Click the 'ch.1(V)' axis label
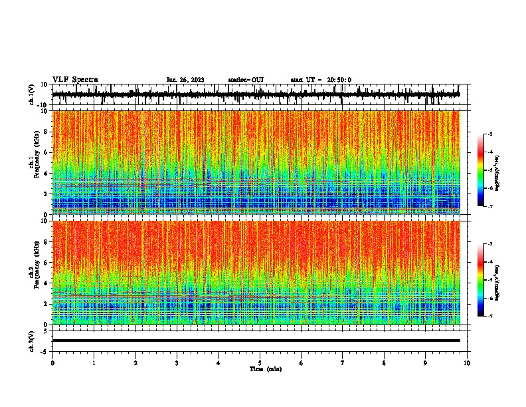Image resolution: width=526 pixels, height=407 pixels. coord(32,94)
